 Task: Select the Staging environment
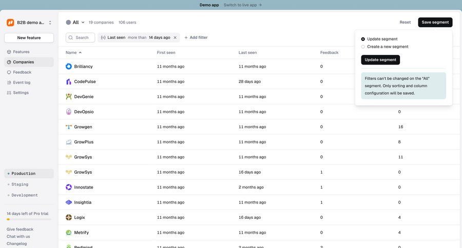(x=29, y=184)
